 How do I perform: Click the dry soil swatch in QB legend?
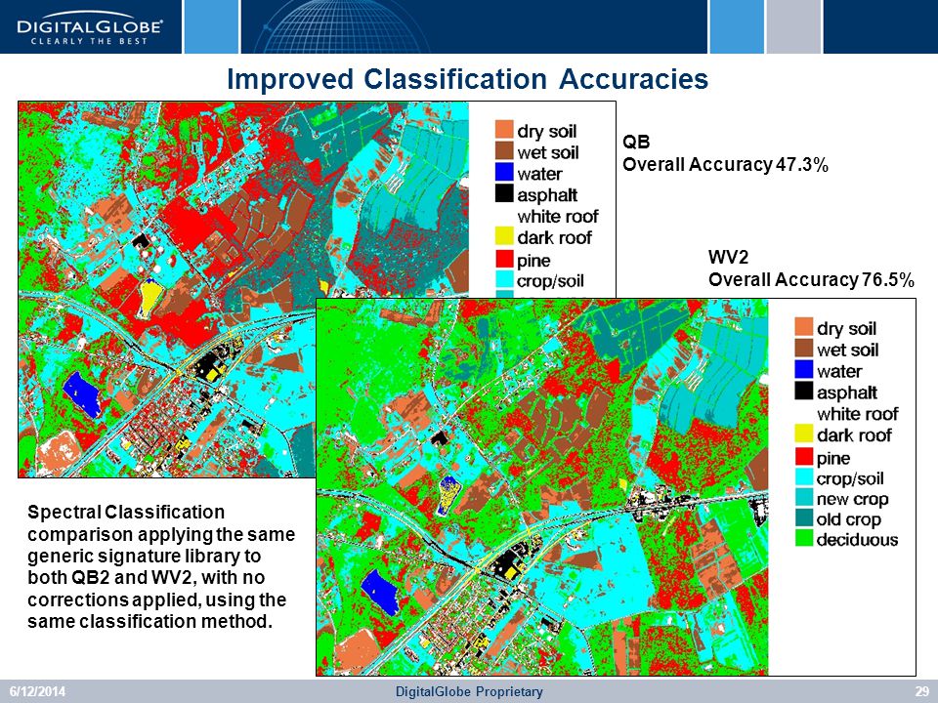pos(504,130)
